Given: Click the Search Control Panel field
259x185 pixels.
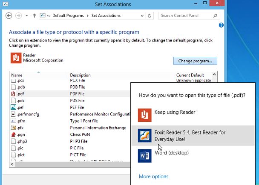Looking at the screenshot, I should pos(189,16).
